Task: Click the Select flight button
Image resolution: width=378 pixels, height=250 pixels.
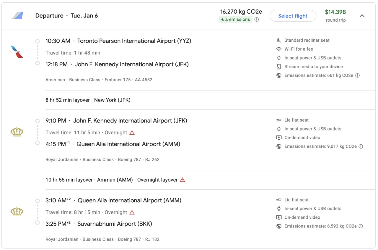Action: click(293, 16)
